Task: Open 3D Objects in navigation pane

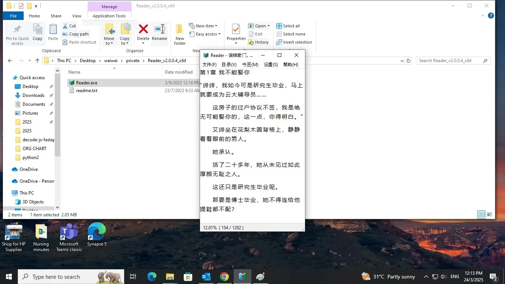Action: tap(33, 202)
